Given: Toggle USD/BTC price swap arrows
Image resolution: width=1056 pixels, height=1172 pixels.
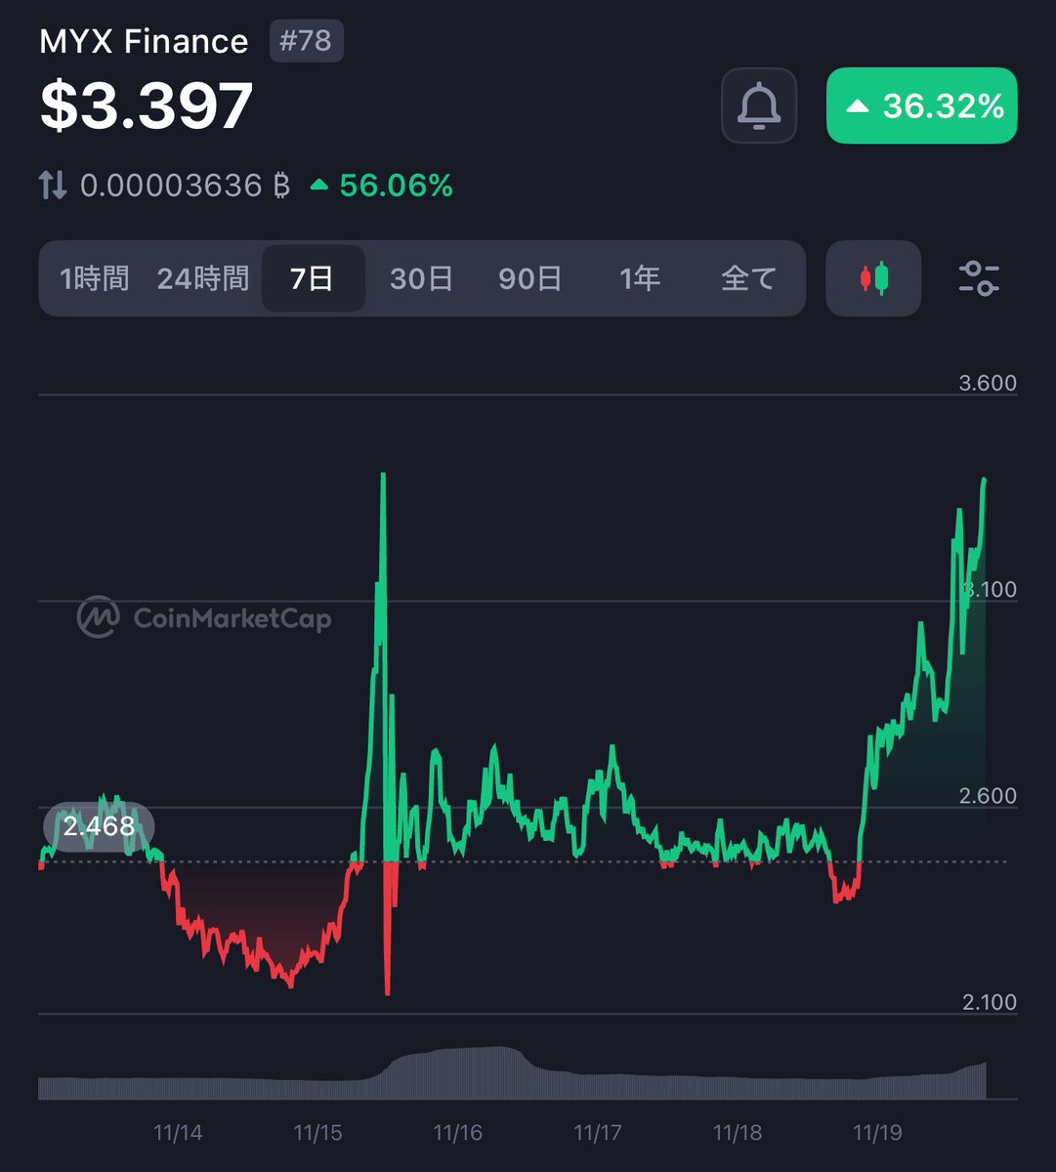Looking at the screenshot, I should click(x=53, y=186).
